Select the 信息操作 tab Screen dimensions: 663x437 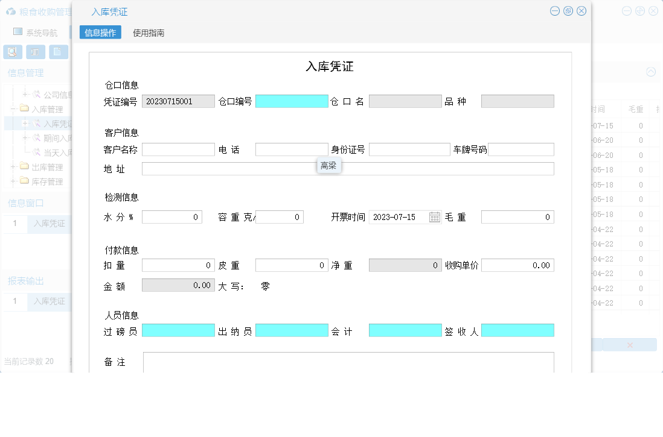pyautogui.click(x=100, y=33)
